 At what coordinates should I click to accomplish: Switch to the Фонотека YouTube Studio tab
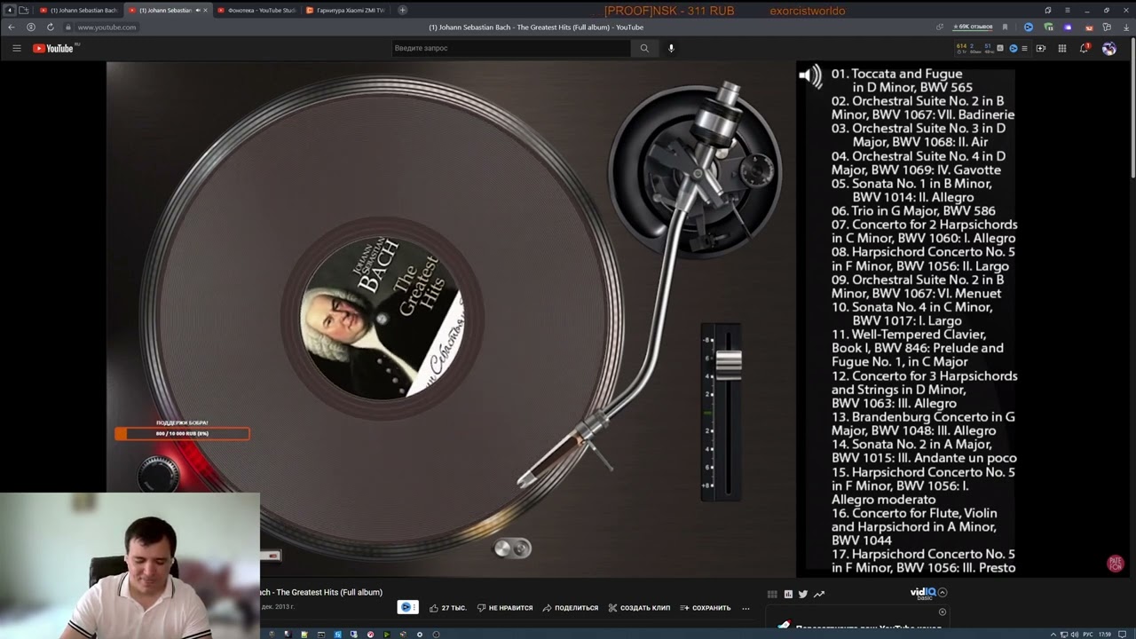tap(256, 10)
